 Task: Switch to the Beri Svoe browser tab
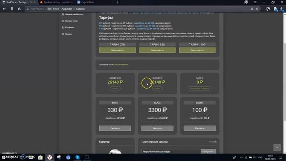[x=18, y=2]
